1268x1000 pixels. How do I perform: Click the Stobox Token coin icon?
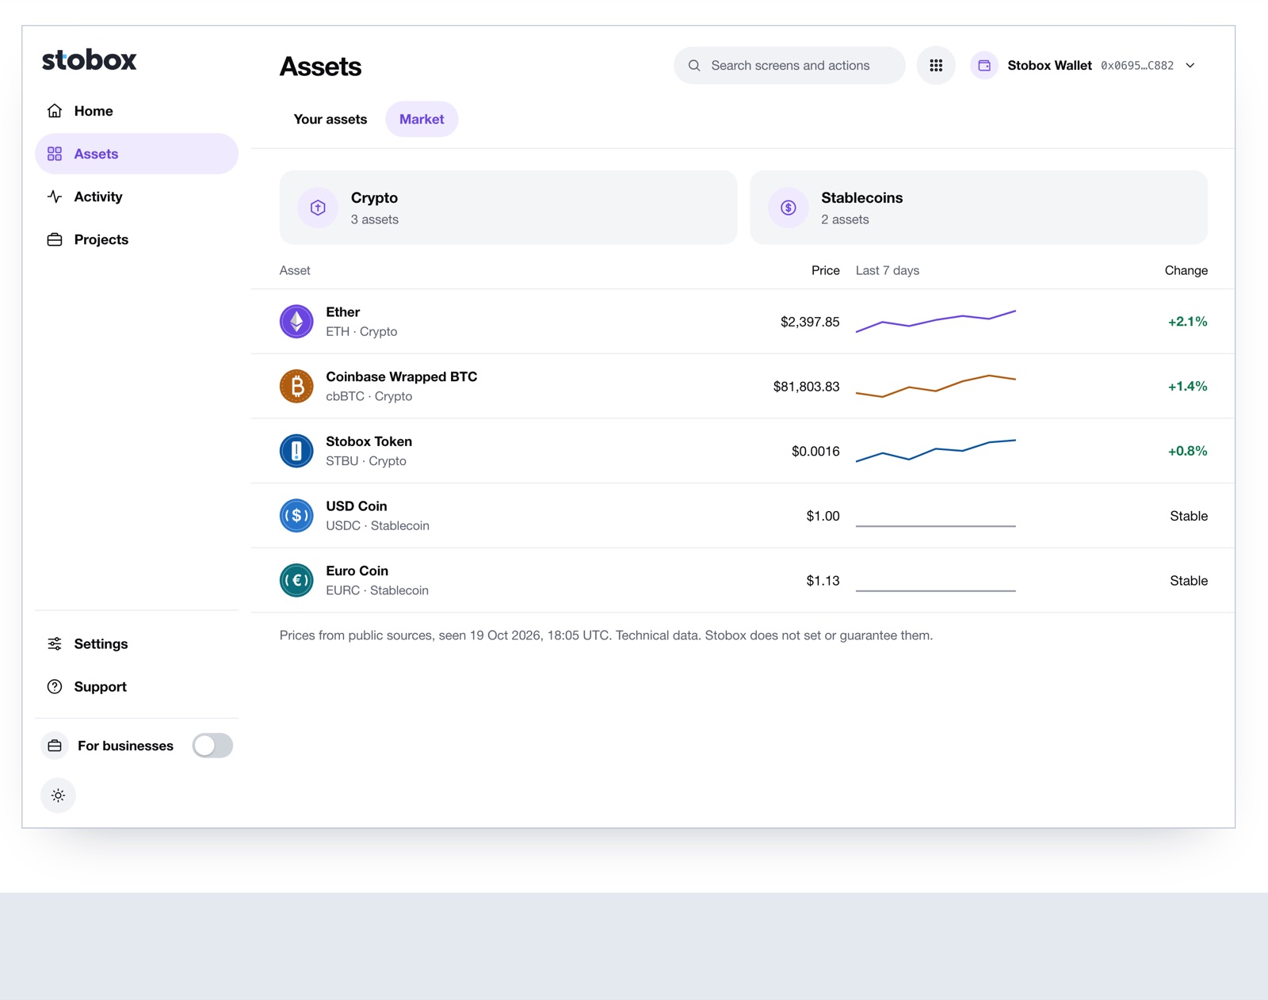pos(296,451)
